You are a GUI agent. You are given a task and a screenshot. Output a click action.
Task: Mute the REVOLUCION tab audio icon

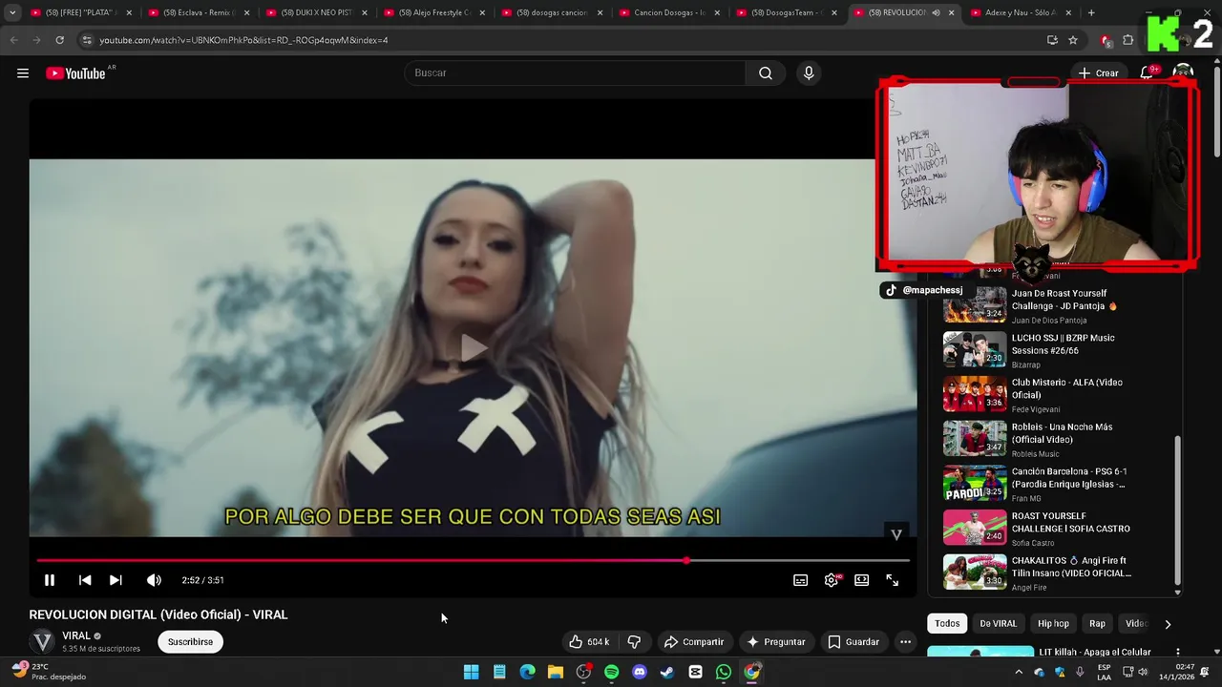936,12
